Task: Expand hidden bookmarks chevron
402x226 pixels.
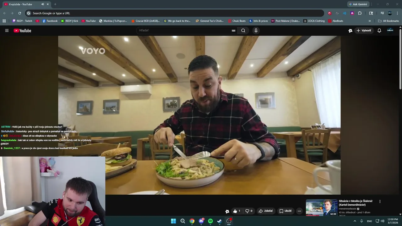Action: click(x=370, y=21)
